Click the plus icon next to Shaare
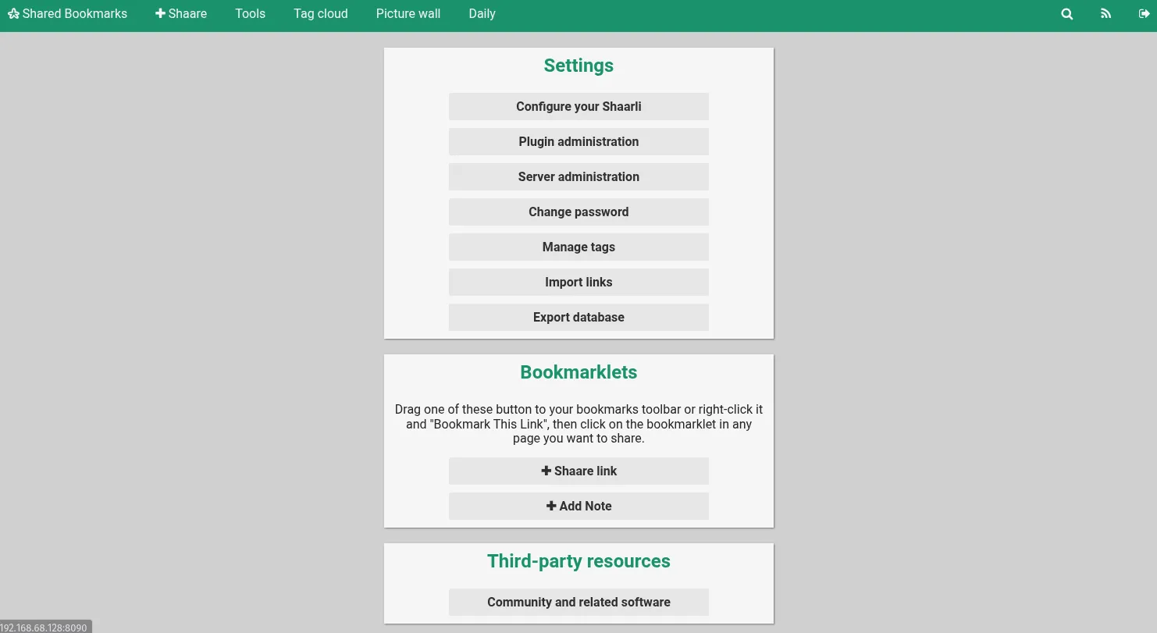Image resolution: width=1157 pixels, height=633 pixels. (160, 13)
